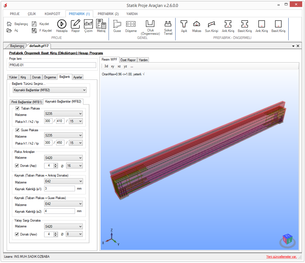This screenshot has width=305, height=263.
Task: Open the document tab list arrow
Action: 293,46
